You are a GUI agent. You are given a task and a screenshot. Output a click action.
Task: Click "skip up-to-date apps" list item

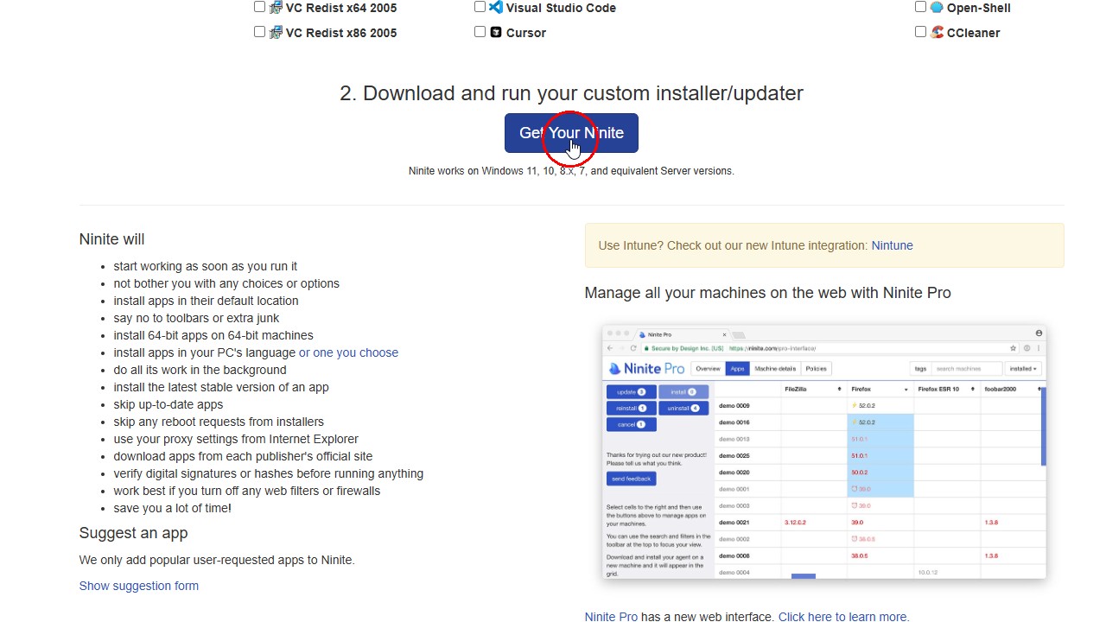click(x=168, y=404)
